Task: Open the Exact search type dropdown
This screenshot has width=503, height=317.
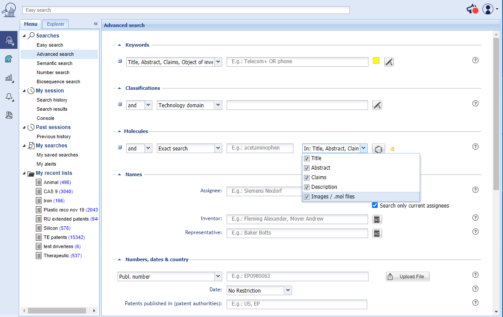Action: pyautogui.click(x=218, y=148)
